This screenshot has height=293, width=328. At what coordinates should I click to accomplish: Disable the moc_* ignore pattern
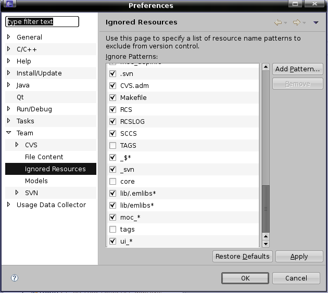pyautogui.click(x=112, y=217)
